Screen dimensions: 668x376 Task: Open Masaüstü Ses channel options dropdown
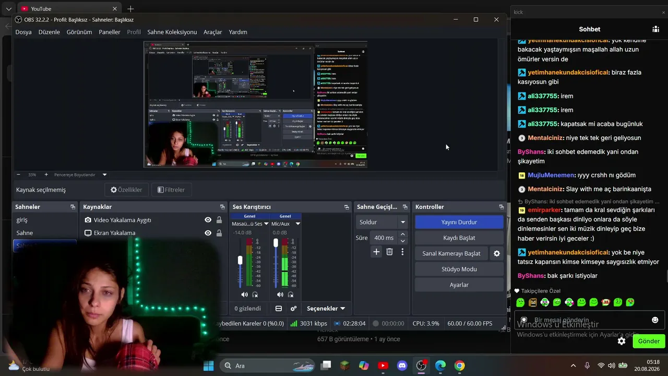pyautogui.click(x=266, y=224)
